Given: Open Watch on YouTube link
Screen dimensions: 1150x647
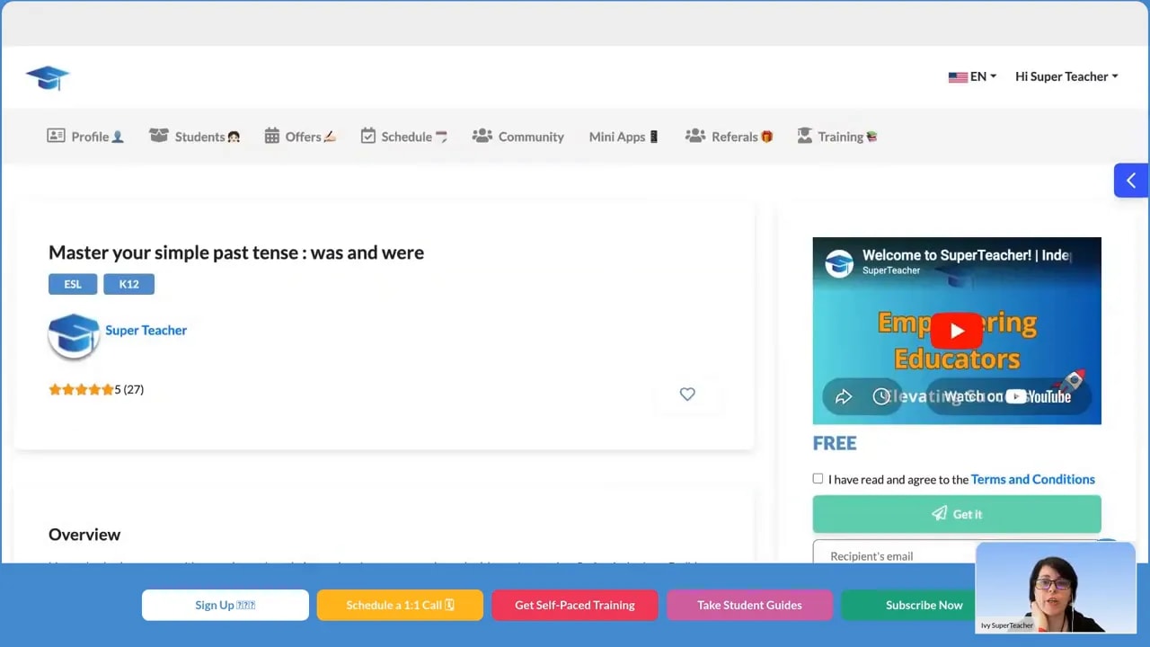Looking at the screenshot, I should point(1007,396).
